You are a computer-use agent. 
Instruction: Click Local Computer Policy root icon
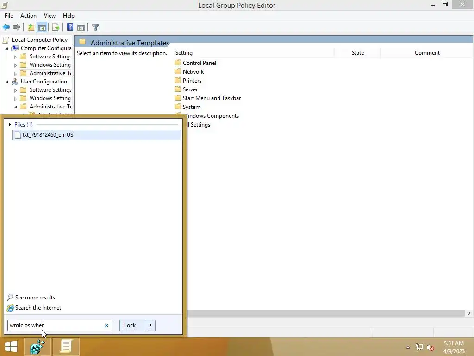point(6,40)
